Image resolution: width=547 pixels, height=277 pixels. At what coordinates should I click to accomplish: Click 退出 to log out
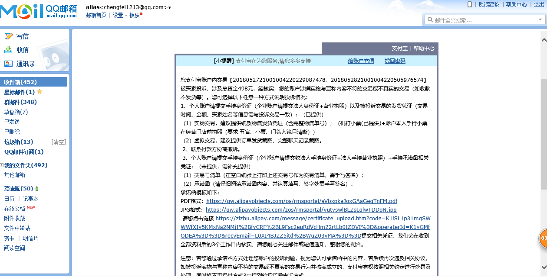[x=539, y=4]
